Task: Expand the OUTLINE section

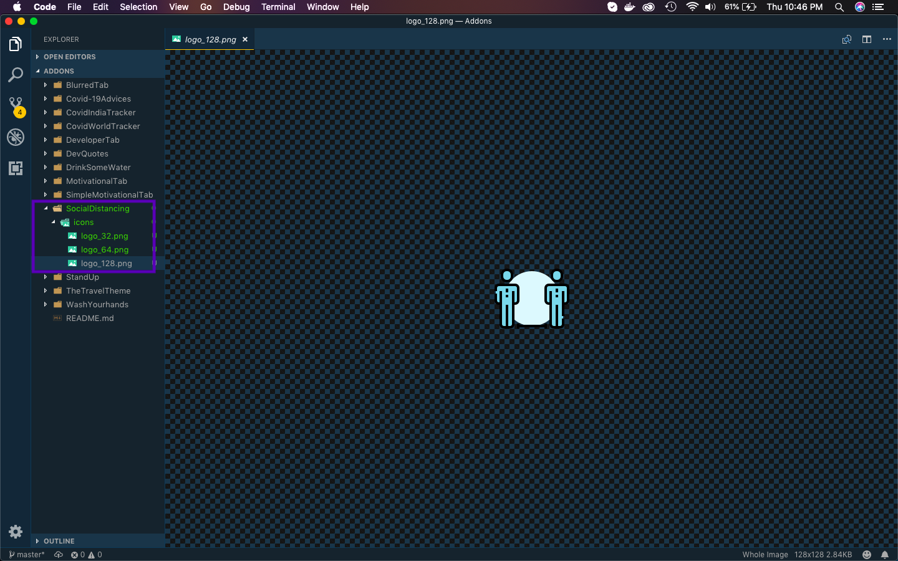Action: [x=98, y=541]
